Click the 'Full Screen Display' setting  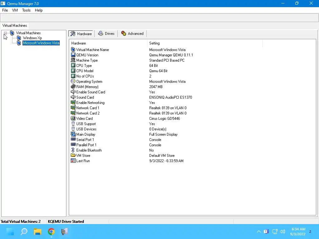pos(163,134)
